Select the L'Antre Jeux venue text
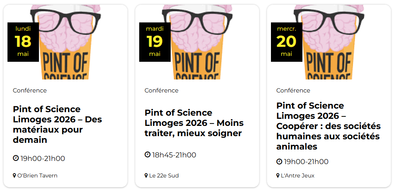 (x=297, y=175)
